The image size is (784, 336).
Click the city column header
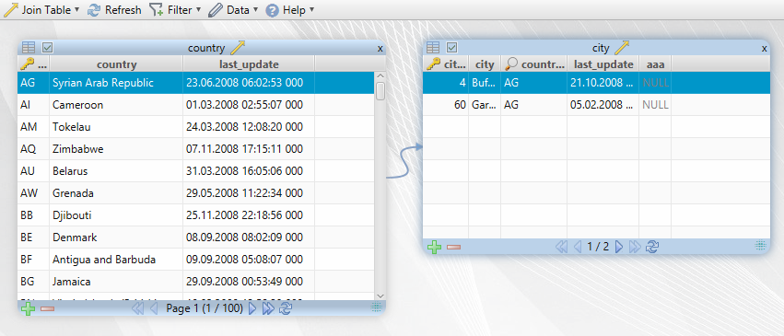485,64
